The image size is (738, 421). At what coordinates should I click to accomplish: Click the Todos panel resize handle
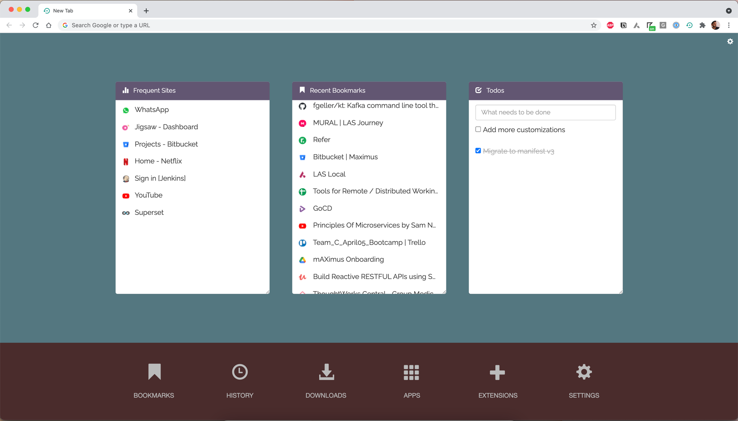point(621,292)
